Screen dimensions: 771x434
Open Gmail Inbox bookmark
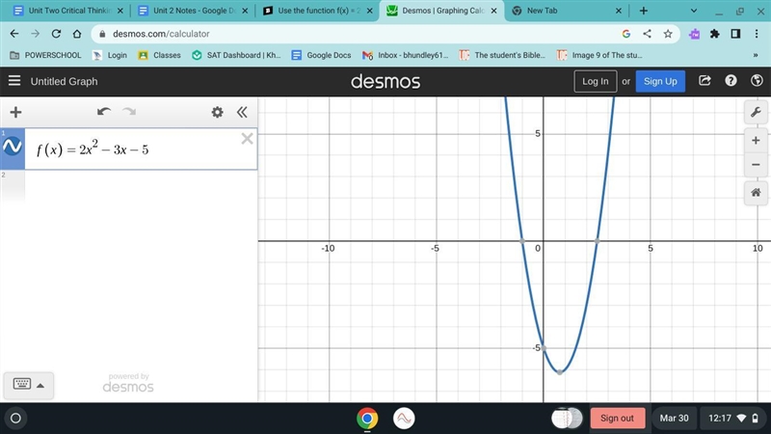click(x=405, y=55)
